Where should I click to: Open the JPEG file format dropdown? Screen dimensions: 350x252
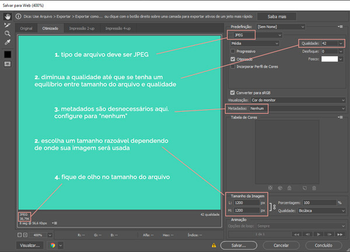pyautogui.click(x=263, y=35)
